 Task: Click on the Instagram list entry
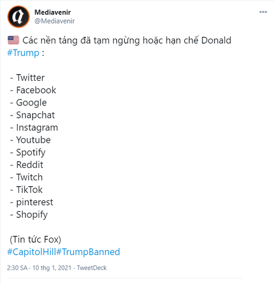[37, 127]
